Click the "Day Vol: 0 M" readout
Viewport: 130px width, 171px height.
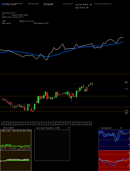point(82,8)
